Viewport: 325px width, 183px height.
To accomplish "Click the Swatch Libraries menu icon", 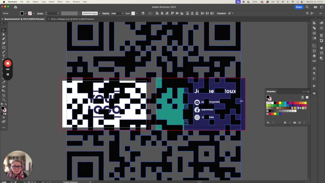I will (x=268, y=123).
